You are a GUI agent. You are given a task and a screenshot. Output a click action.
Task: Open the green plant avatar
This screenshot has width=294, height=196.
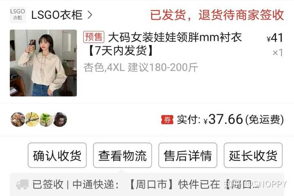point(46,119)
